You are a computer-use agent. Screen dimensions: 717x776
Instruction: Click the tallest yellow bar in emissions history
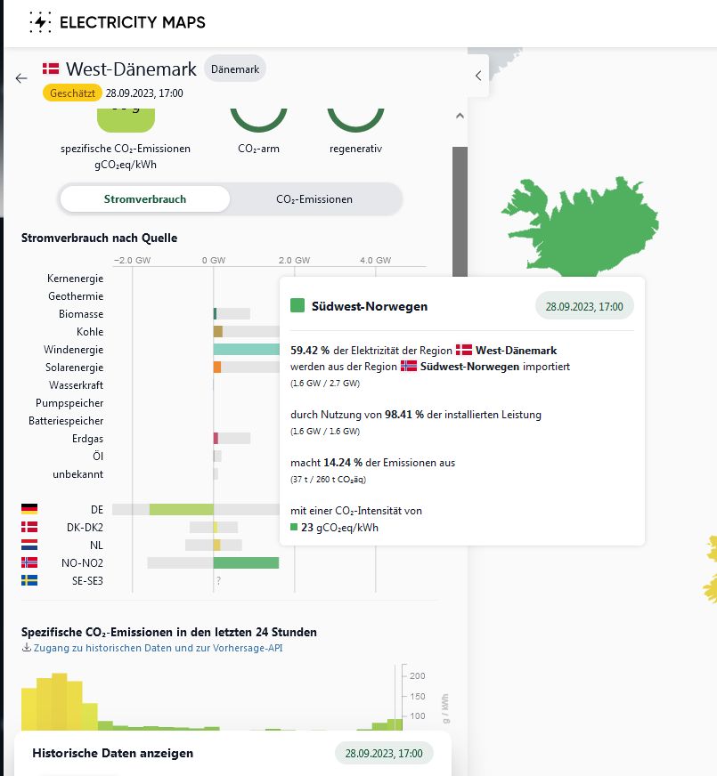(x=60, y=703)
